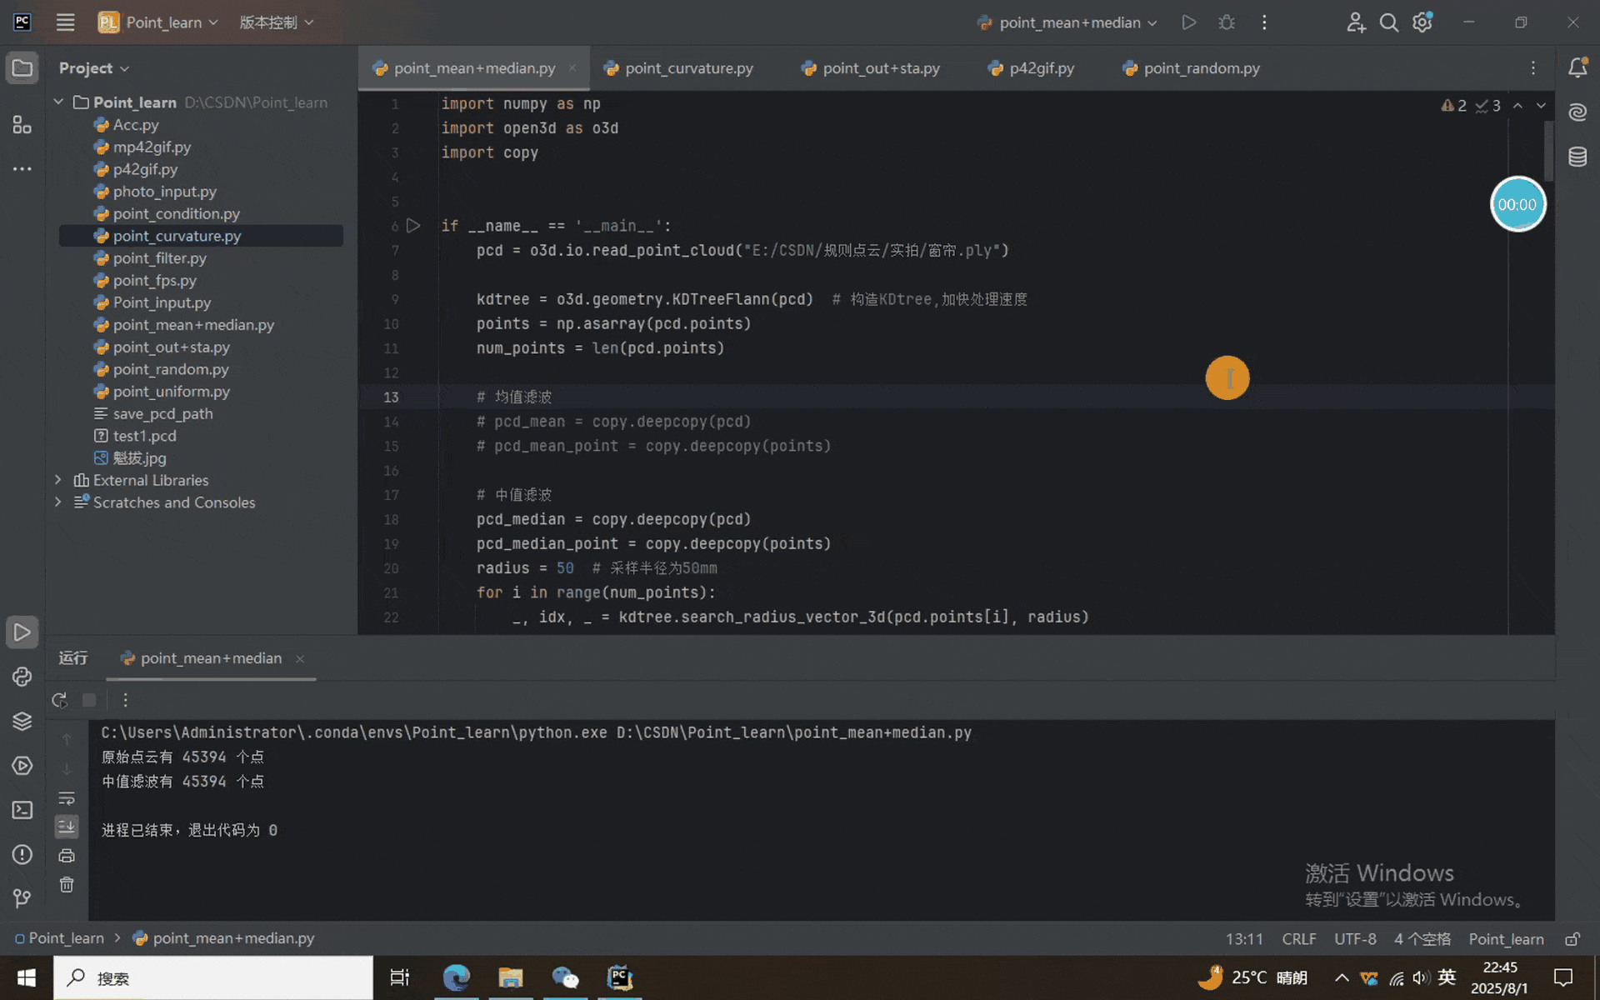The height and width of the screenshot is (1000, 1600).
Task: Open the Structure tool window icon
Action: point(22,125)
